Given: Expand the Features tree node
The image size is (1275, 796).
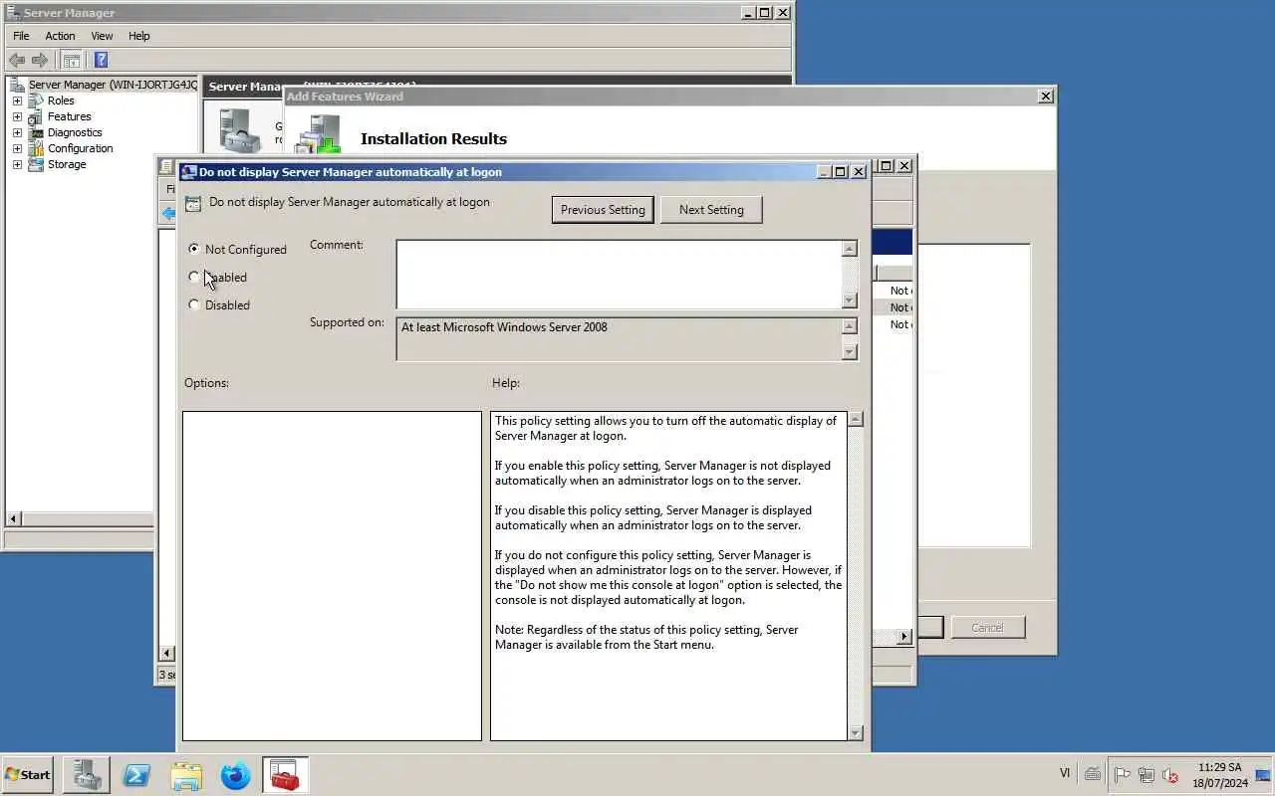Looking at the screenshot, I should click(17, 116).
